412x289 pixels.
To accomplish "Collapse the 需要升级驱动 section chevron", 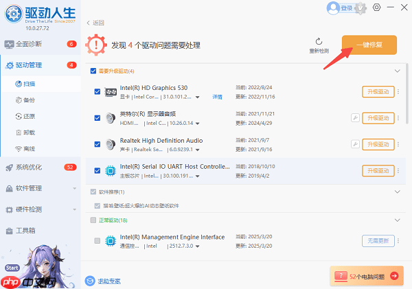I will click(x=397, y=71).
